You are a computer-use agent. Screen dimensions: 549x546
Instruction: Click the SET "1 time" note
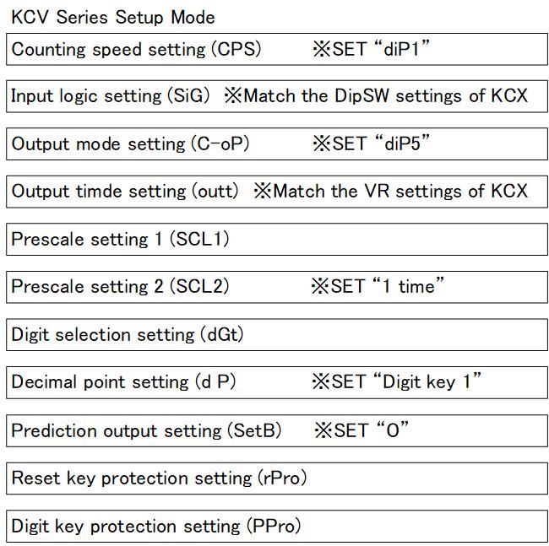(x=378, y=286)
